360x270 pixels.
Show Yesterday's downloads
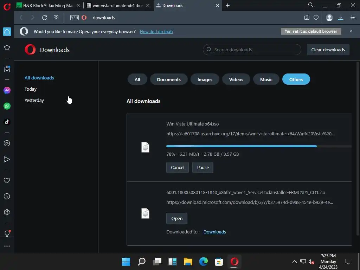pyautogui.click(x=34, y=100)
